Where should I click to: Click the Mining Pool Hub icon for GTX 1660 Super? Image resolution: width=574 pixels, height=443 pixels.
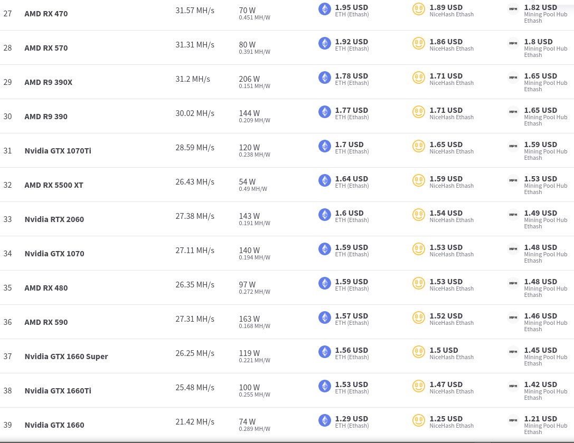pos(513,352)
